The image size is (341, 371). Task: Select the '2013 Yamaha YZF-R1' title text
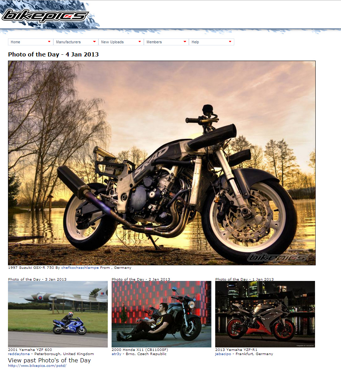236,350
